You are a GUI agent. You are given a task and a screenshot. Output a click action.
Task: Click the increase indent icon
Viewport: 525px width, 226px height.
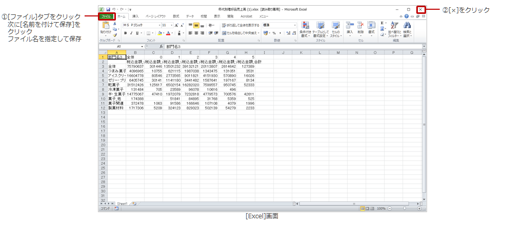216,33
